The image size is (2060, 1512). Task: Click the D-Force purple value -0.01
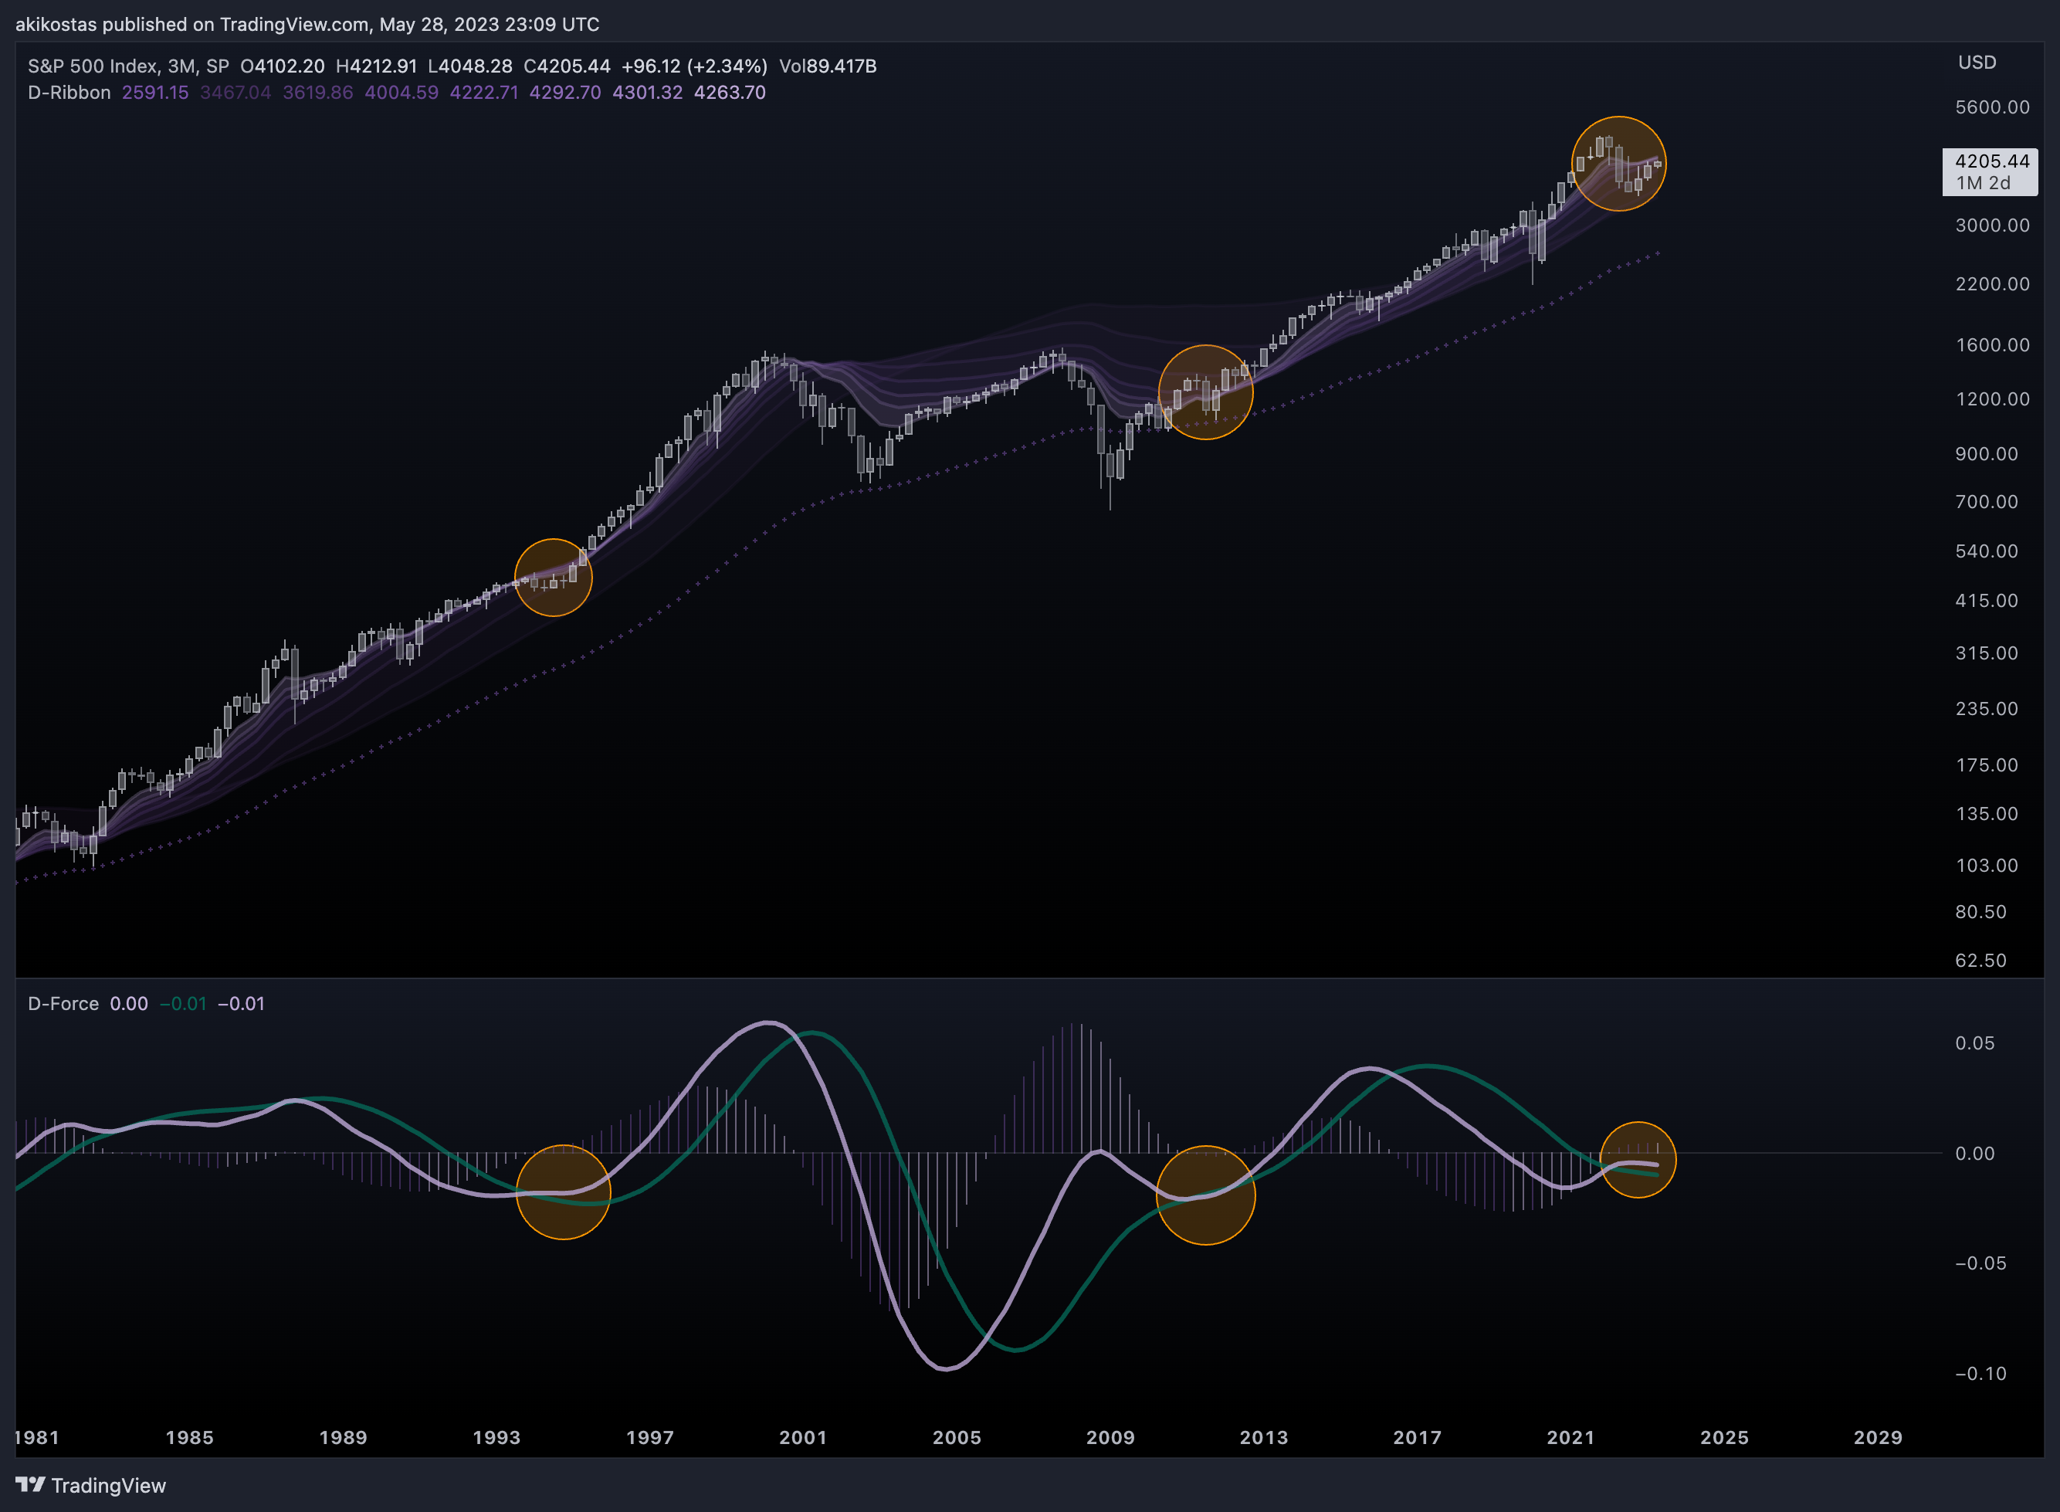(241, 1003)
